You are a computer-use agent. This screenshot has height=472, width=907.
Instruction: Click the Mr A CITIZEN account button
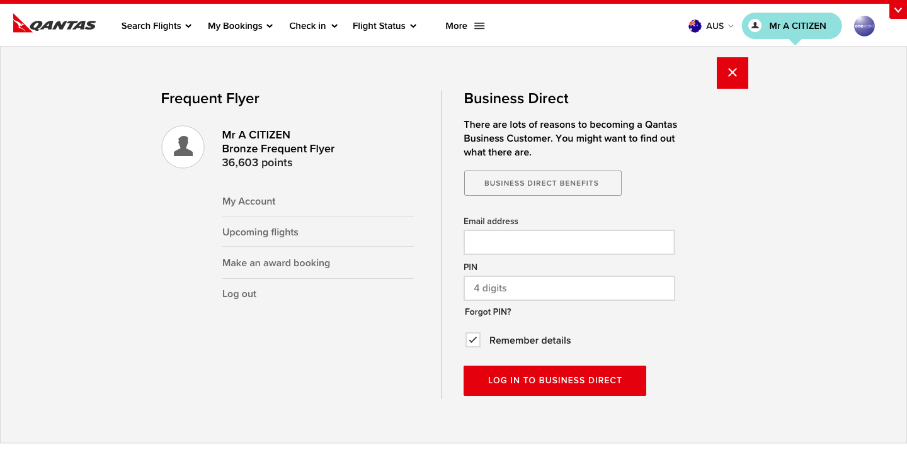(791, 26)
